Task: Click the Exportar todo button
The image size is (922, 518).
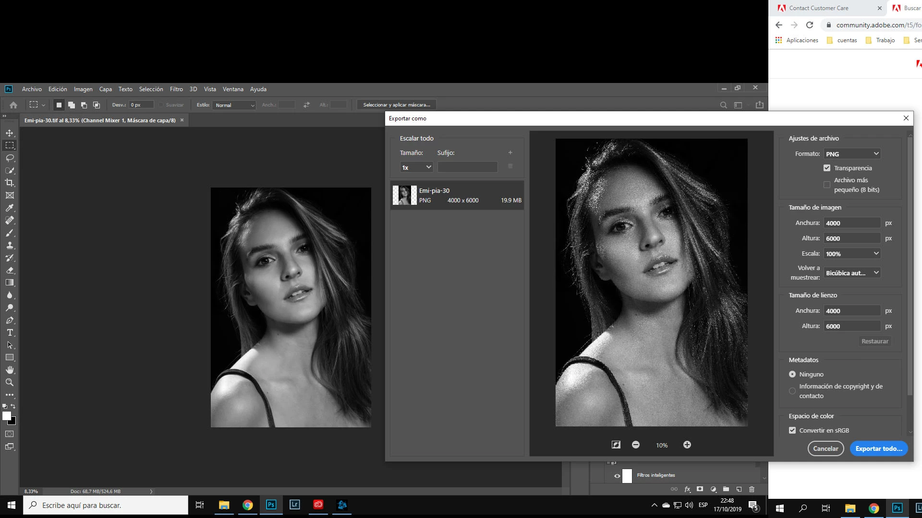Action: (878, 448)
